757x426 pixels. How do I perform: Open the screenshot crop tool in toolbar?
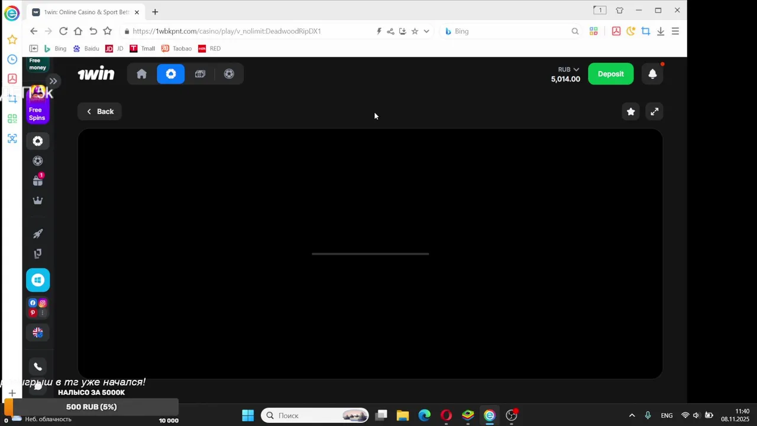pos(646,31)
